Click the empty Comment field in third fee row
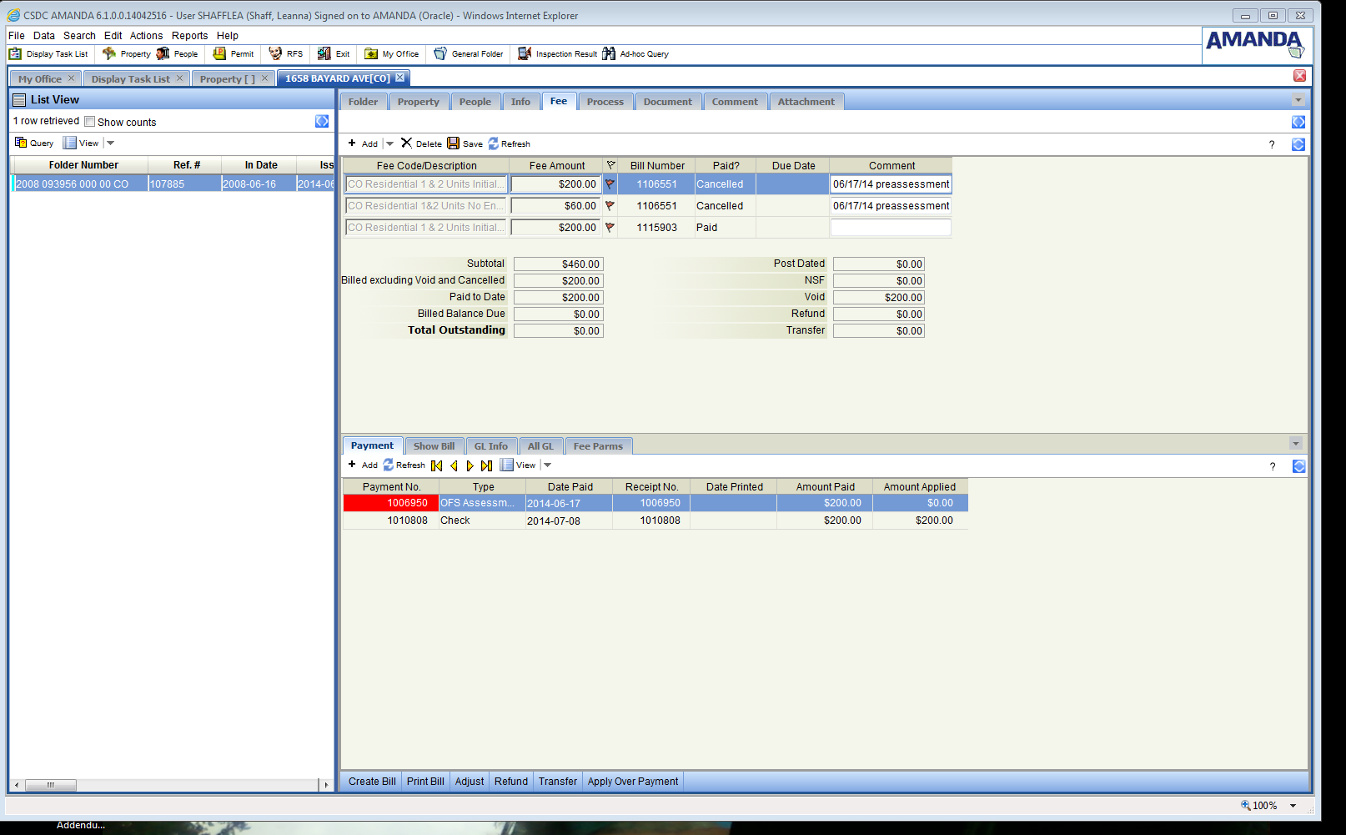 [891, 228]
